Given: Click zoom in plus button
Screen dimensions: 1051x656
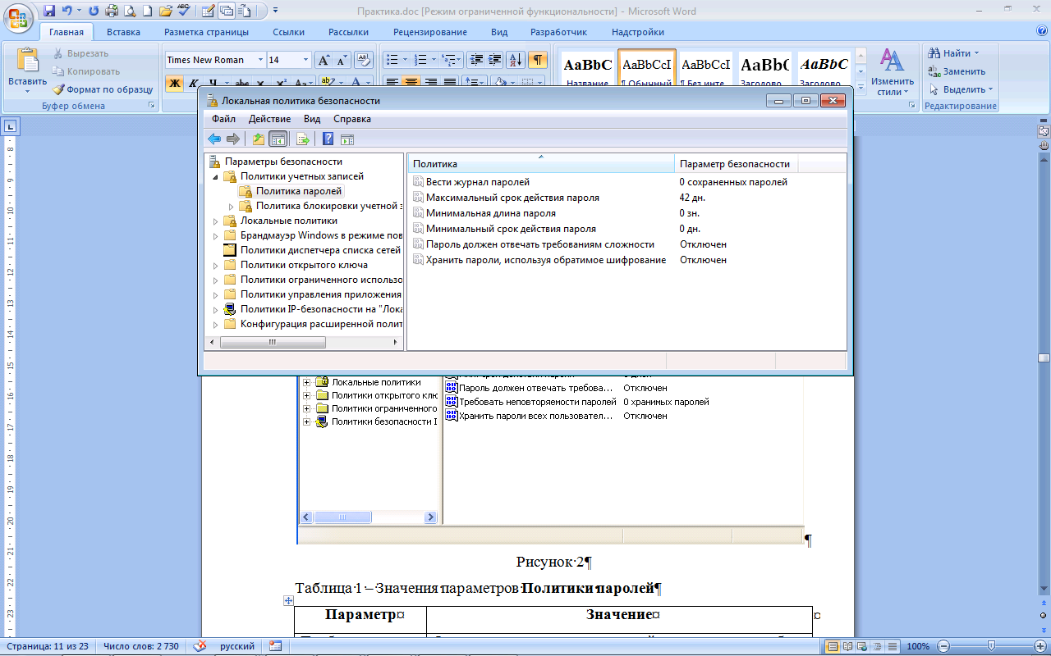Looking at the screenshot, I should click(1040, 646).
